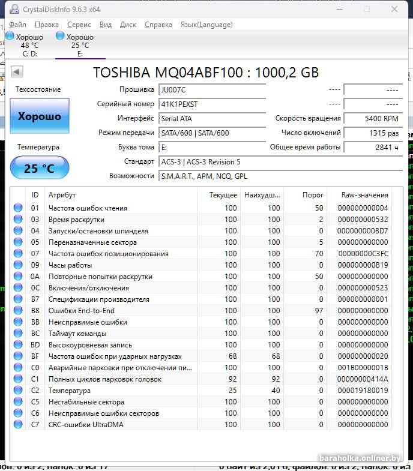Click status orb for Таймаут команды

click(x=18, y=333)
